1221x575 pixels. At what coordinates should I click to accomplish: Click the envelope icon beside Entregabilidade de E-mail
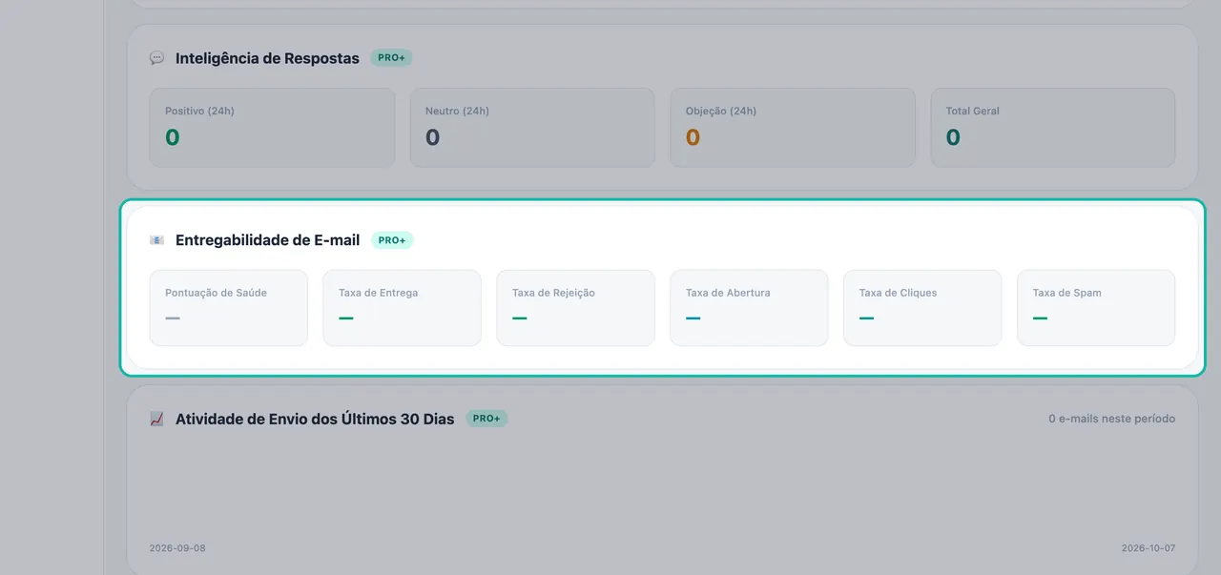coord(156,240)
